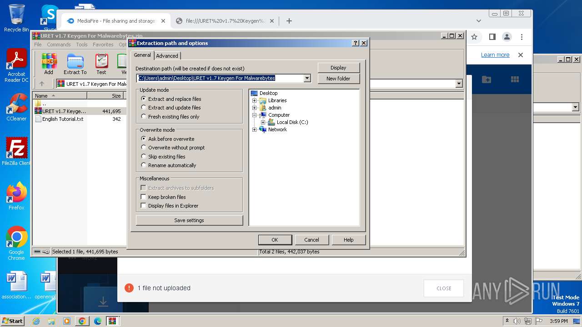
Task: Click the Test toolbar icon
Action: pos(101,64)
